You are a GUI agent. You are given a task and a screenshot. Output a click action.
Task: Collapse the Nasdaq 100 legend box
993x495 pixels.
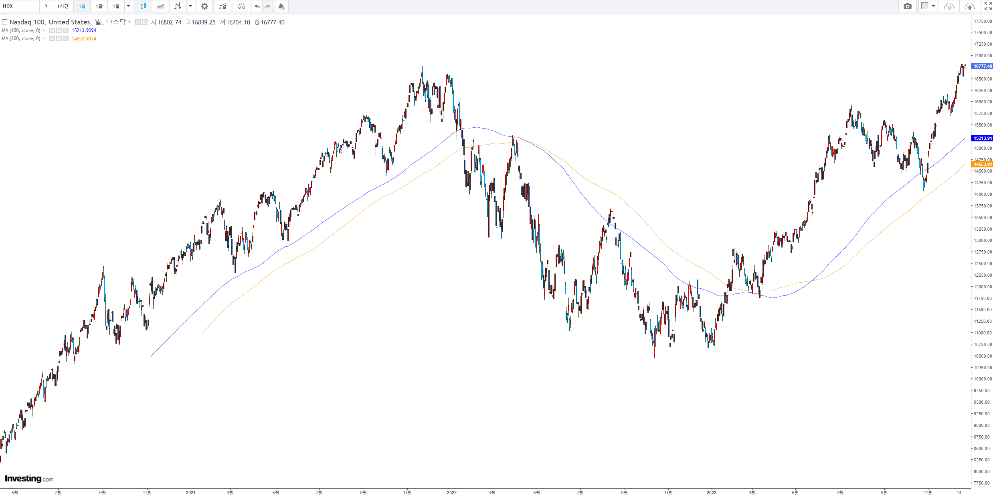(x=5, y=22)
